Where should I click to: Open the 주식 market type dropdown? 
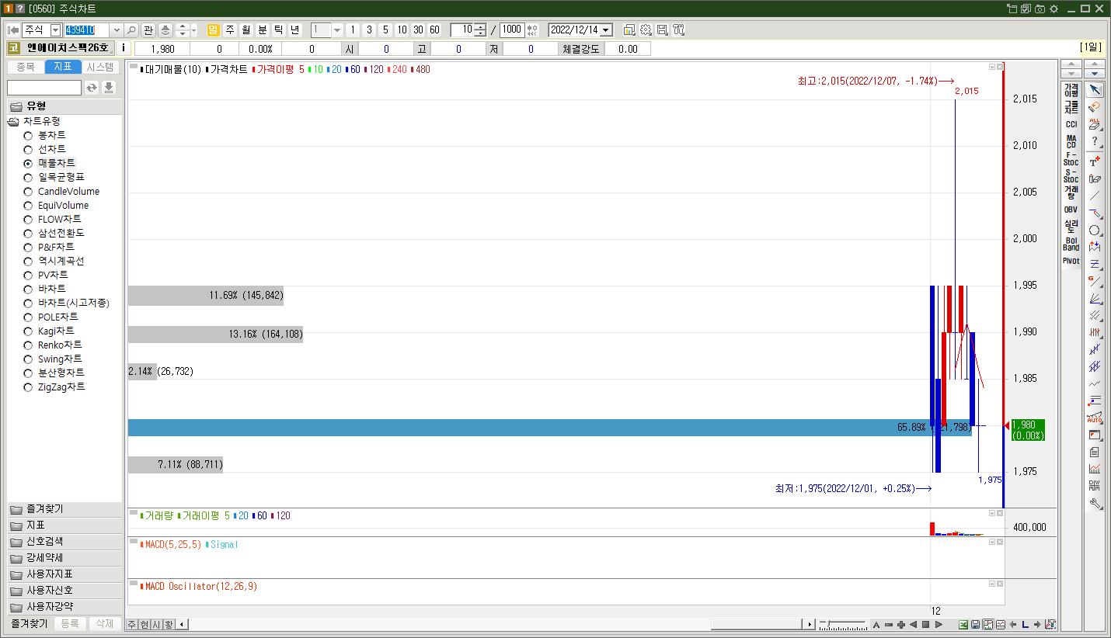pos(55,30)
